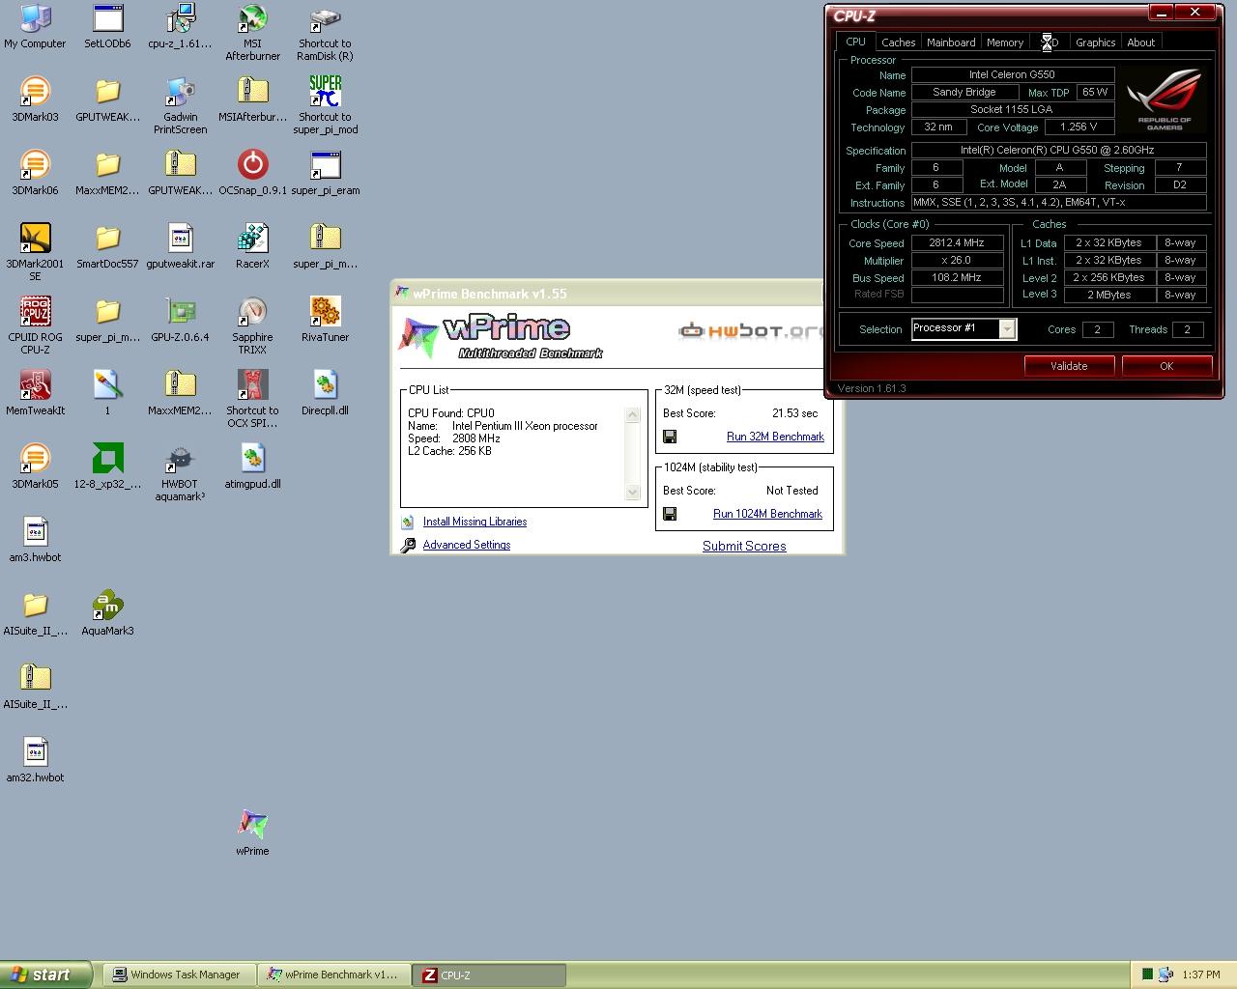Open the My Computer desktop icon

pyautogui.click(x=35, y=27)
